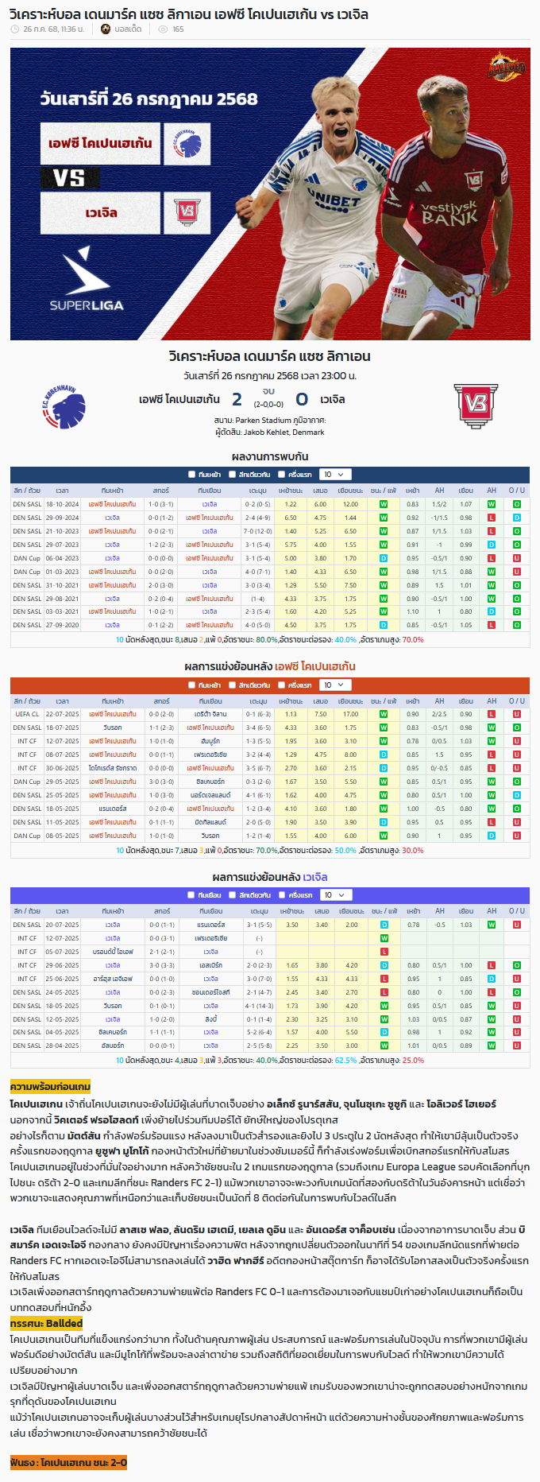
Task: Enable ทีมเหย้า checkbox in head-to-head table
Action: click(191, 475)
